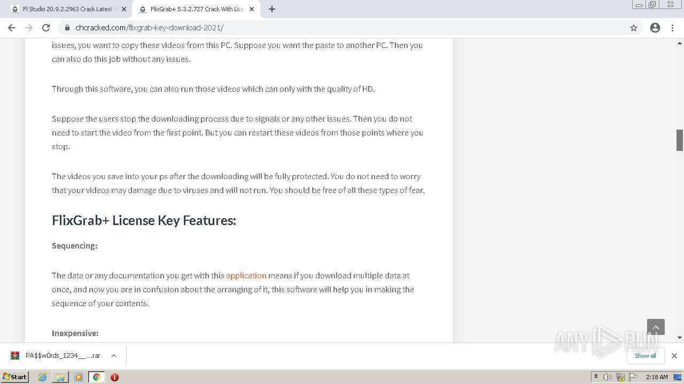Screen dimensions: 684x384
Task: Go forward to the next page
Action: [x=29, y=28]
